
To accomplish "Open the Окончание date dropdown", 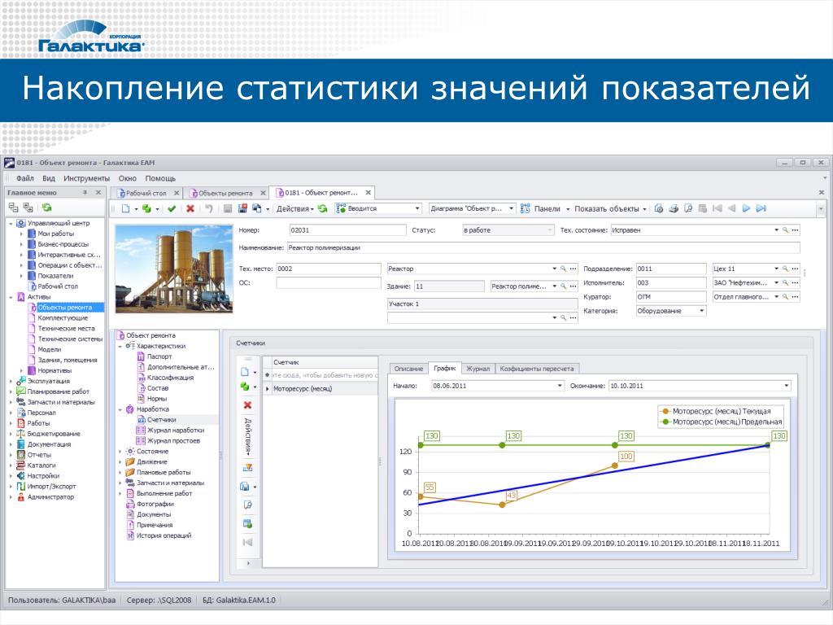I will click(787, 386).
